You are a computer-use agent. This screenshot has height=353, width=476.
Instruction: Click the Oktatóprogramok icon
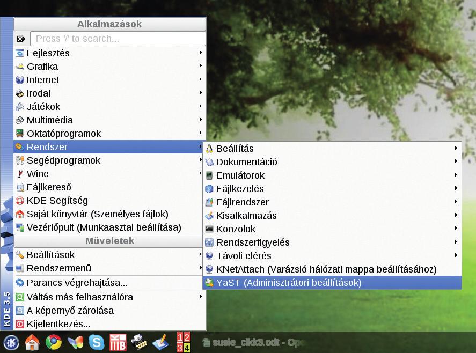[20, 133]
